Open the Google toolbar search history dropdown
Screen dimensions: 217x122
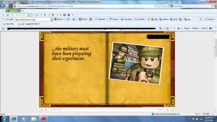point(52,19)
